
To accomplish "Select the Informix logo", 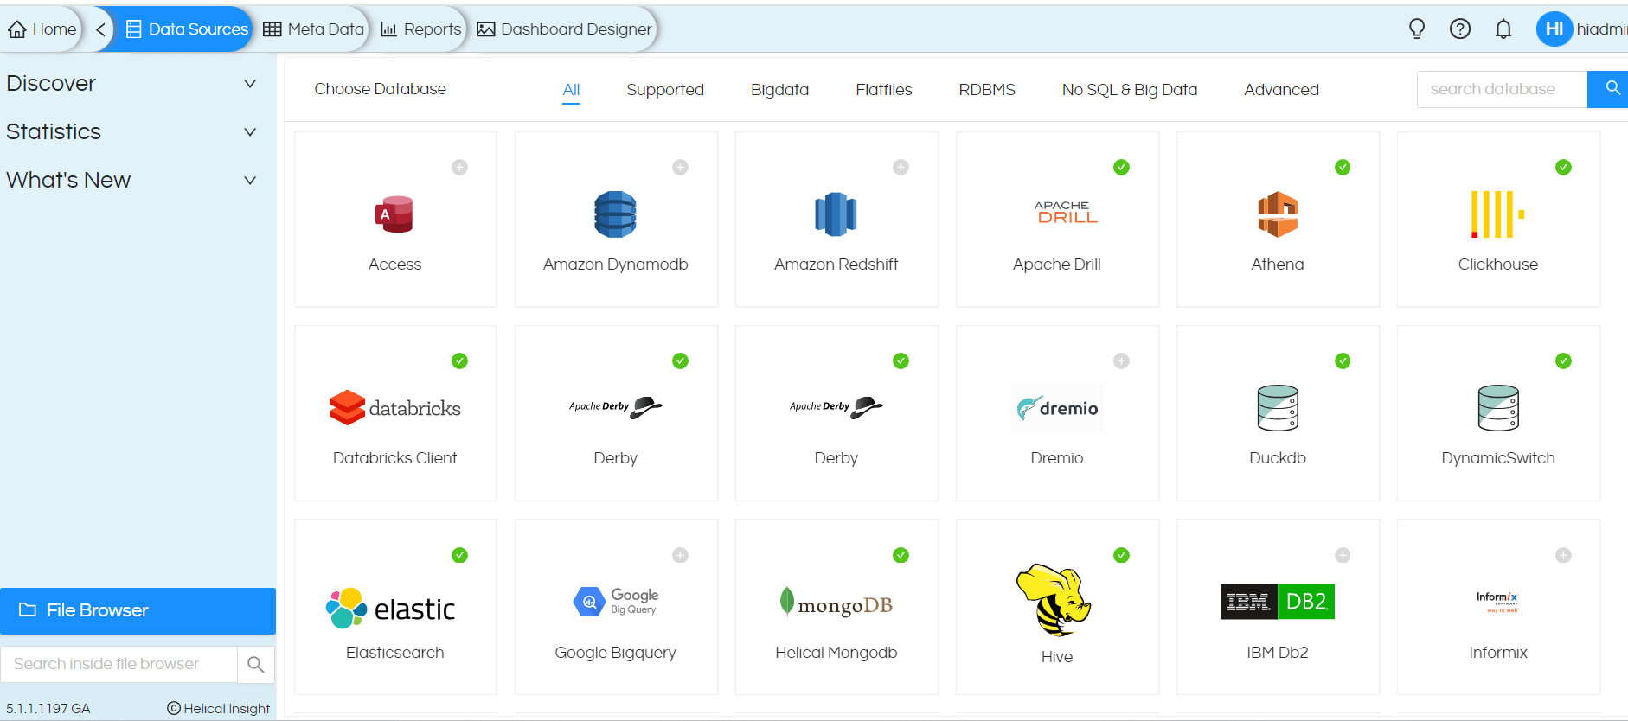I will (1497, 602).
